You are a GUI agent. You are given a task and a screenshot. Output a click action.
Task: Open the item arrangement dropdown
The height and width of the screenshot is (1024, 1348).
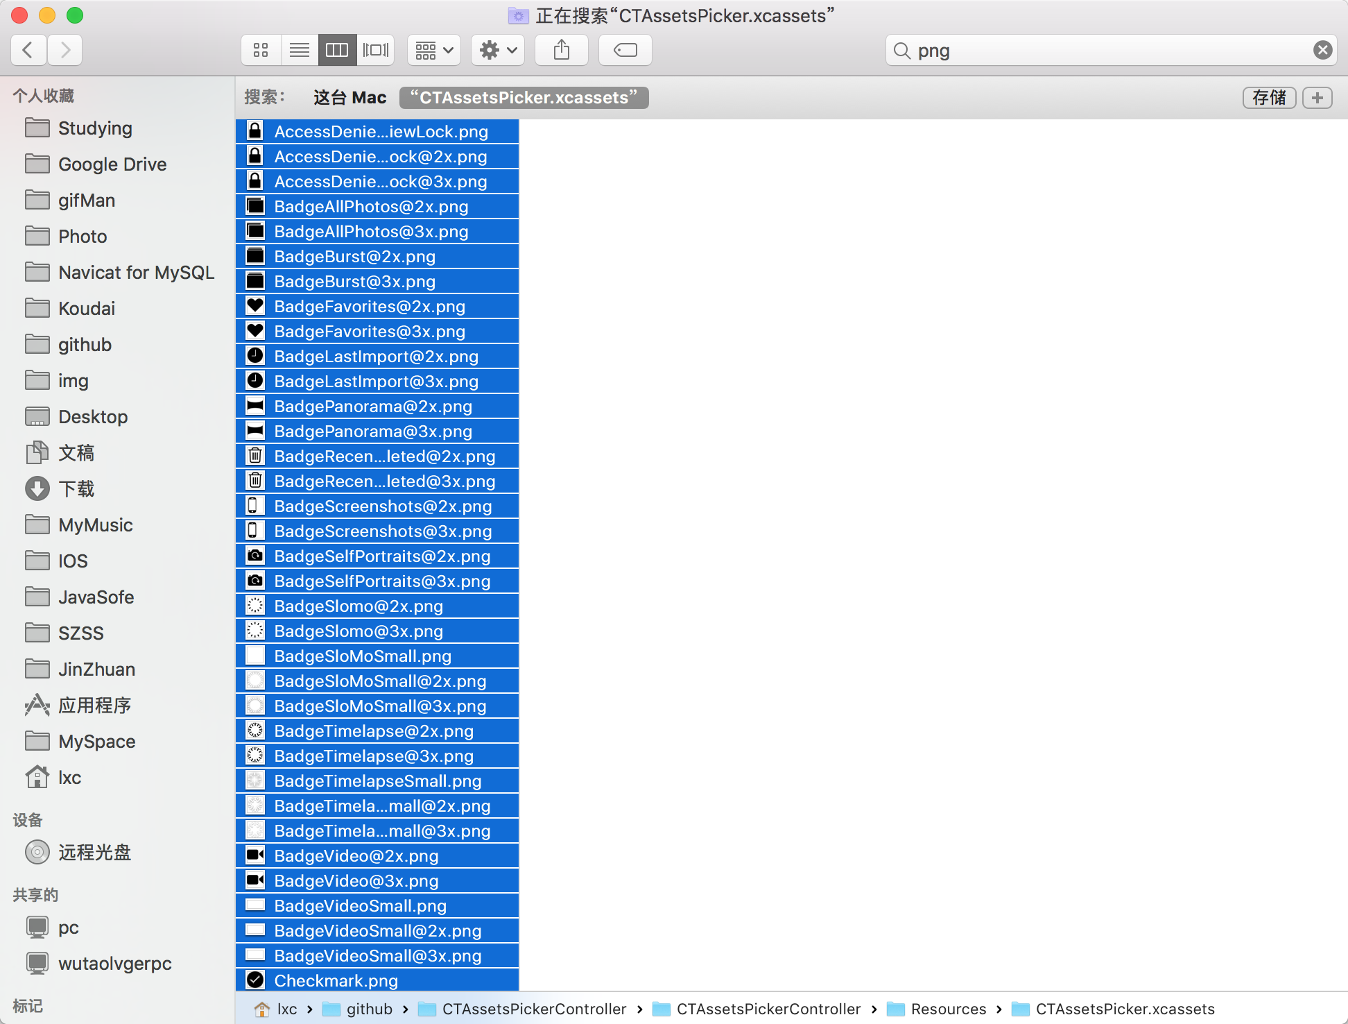[x=433, y=50]
